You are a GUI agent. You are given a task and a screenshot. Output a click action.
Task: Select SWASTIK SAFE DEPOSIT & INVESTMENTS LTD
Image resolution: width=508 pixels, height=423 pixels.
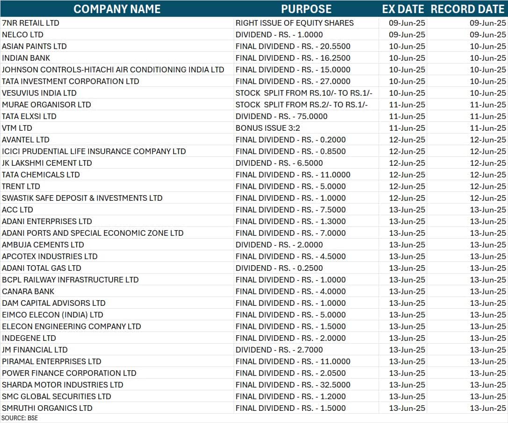pyautogui.click(x=82, y=198)
